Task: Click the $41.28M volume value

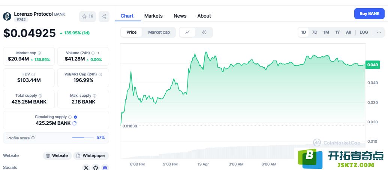Action: tap(75, 59)
